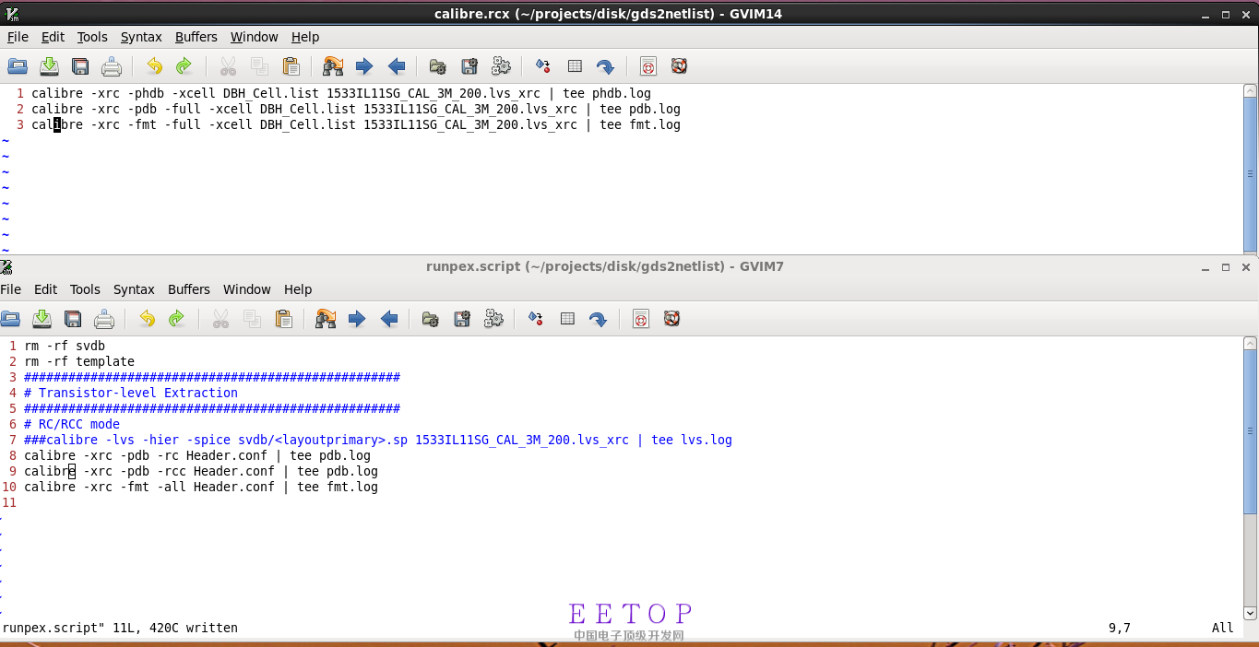Screen dimensions: 1259x647
Task: Open Vim help in calibre.rcx window toolbar
Action: [648, 66]
